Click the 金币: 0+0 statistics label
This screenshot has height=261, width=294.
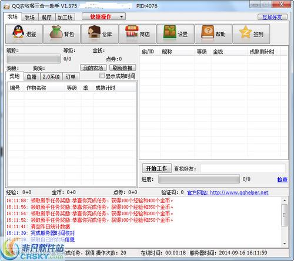point(64,192)
